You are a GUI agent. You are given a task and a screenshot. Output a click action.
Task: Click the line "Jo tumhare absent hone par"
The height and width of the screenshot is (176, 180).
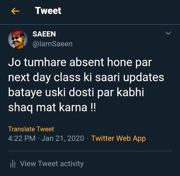(x=80, y=63)
